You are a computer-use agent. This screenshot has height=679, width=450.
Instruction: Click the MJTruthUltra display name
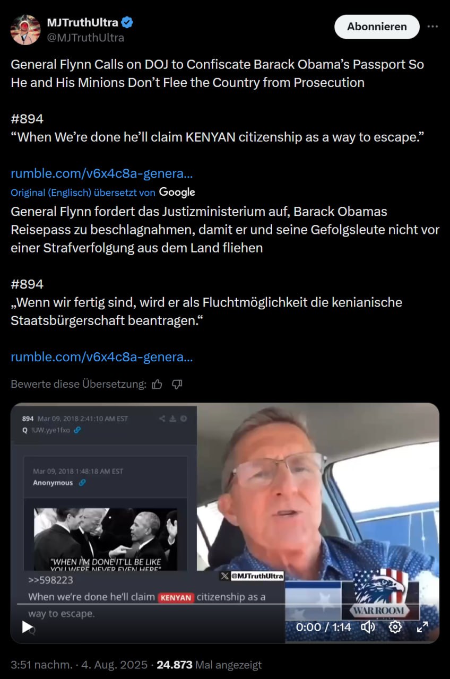(x=82, y=23)
